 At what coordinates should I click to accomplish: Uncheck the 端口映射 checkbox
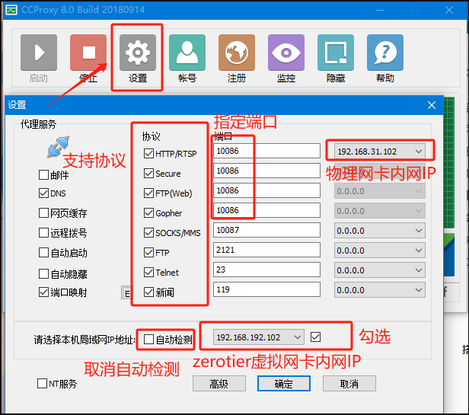(x=43, y=292)
